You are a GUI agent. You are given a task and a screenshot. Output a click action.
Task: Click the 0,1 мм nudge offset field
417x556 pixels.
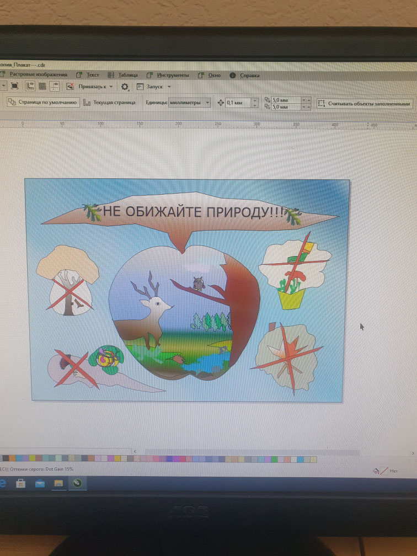tap(238, 103)
